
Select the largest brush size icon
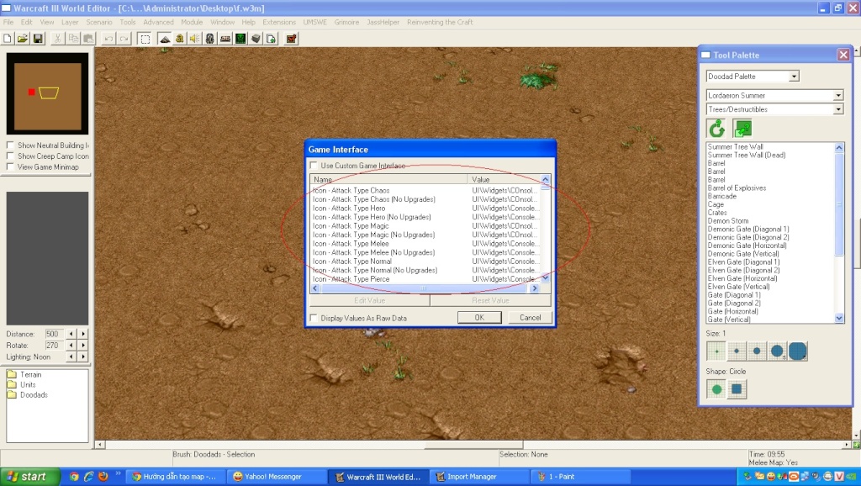pos(797,351)
